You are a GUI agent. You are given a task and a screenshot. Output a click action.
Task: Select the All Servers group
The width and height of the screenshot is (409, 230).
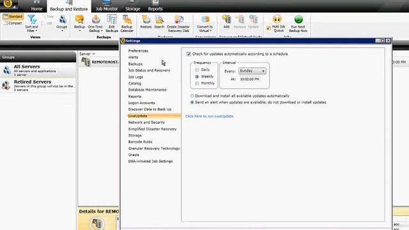(38, 70)
